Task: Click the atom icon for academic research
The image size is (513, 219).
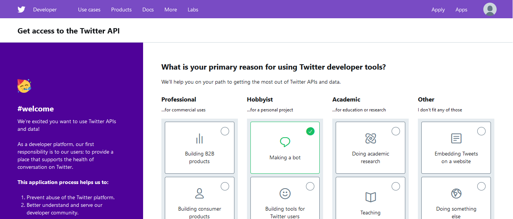Action: point(370,138)
